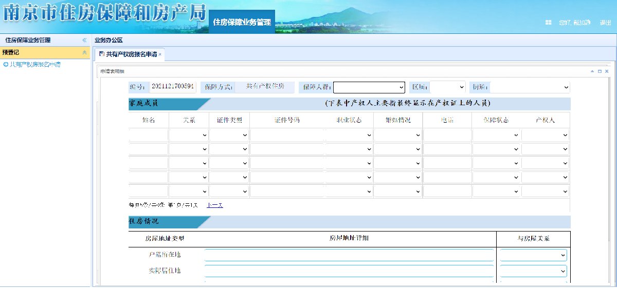Collapse the left sidebar with double-chevron icon
The image size is (617, 289).
84,40
